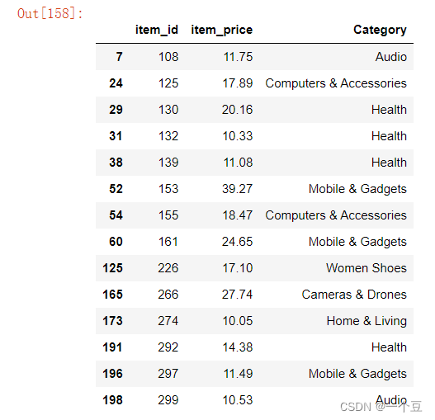Click row index 191
Viewport: 435px width, 420px height.
[112, 347]
